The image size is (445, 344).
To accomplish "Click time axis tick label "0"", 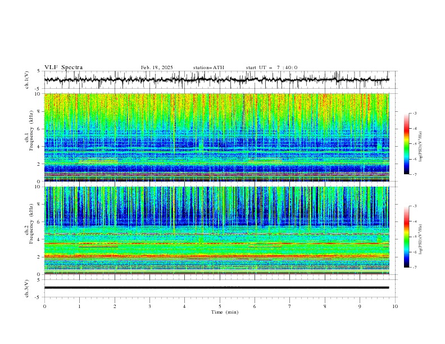I will coord(44,306).
